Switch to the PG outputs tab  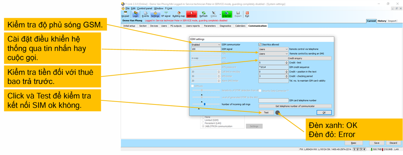(176, 26)
